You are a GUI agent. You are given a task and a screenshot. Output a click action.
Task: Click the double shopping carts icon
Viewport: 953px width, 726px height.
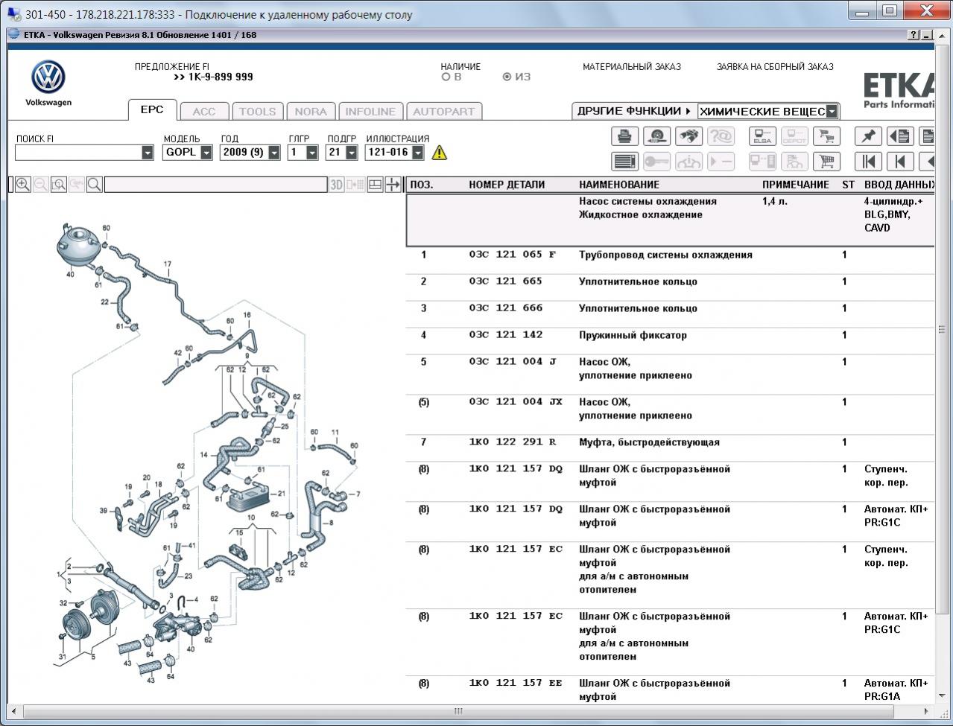(x=826, y=136)
